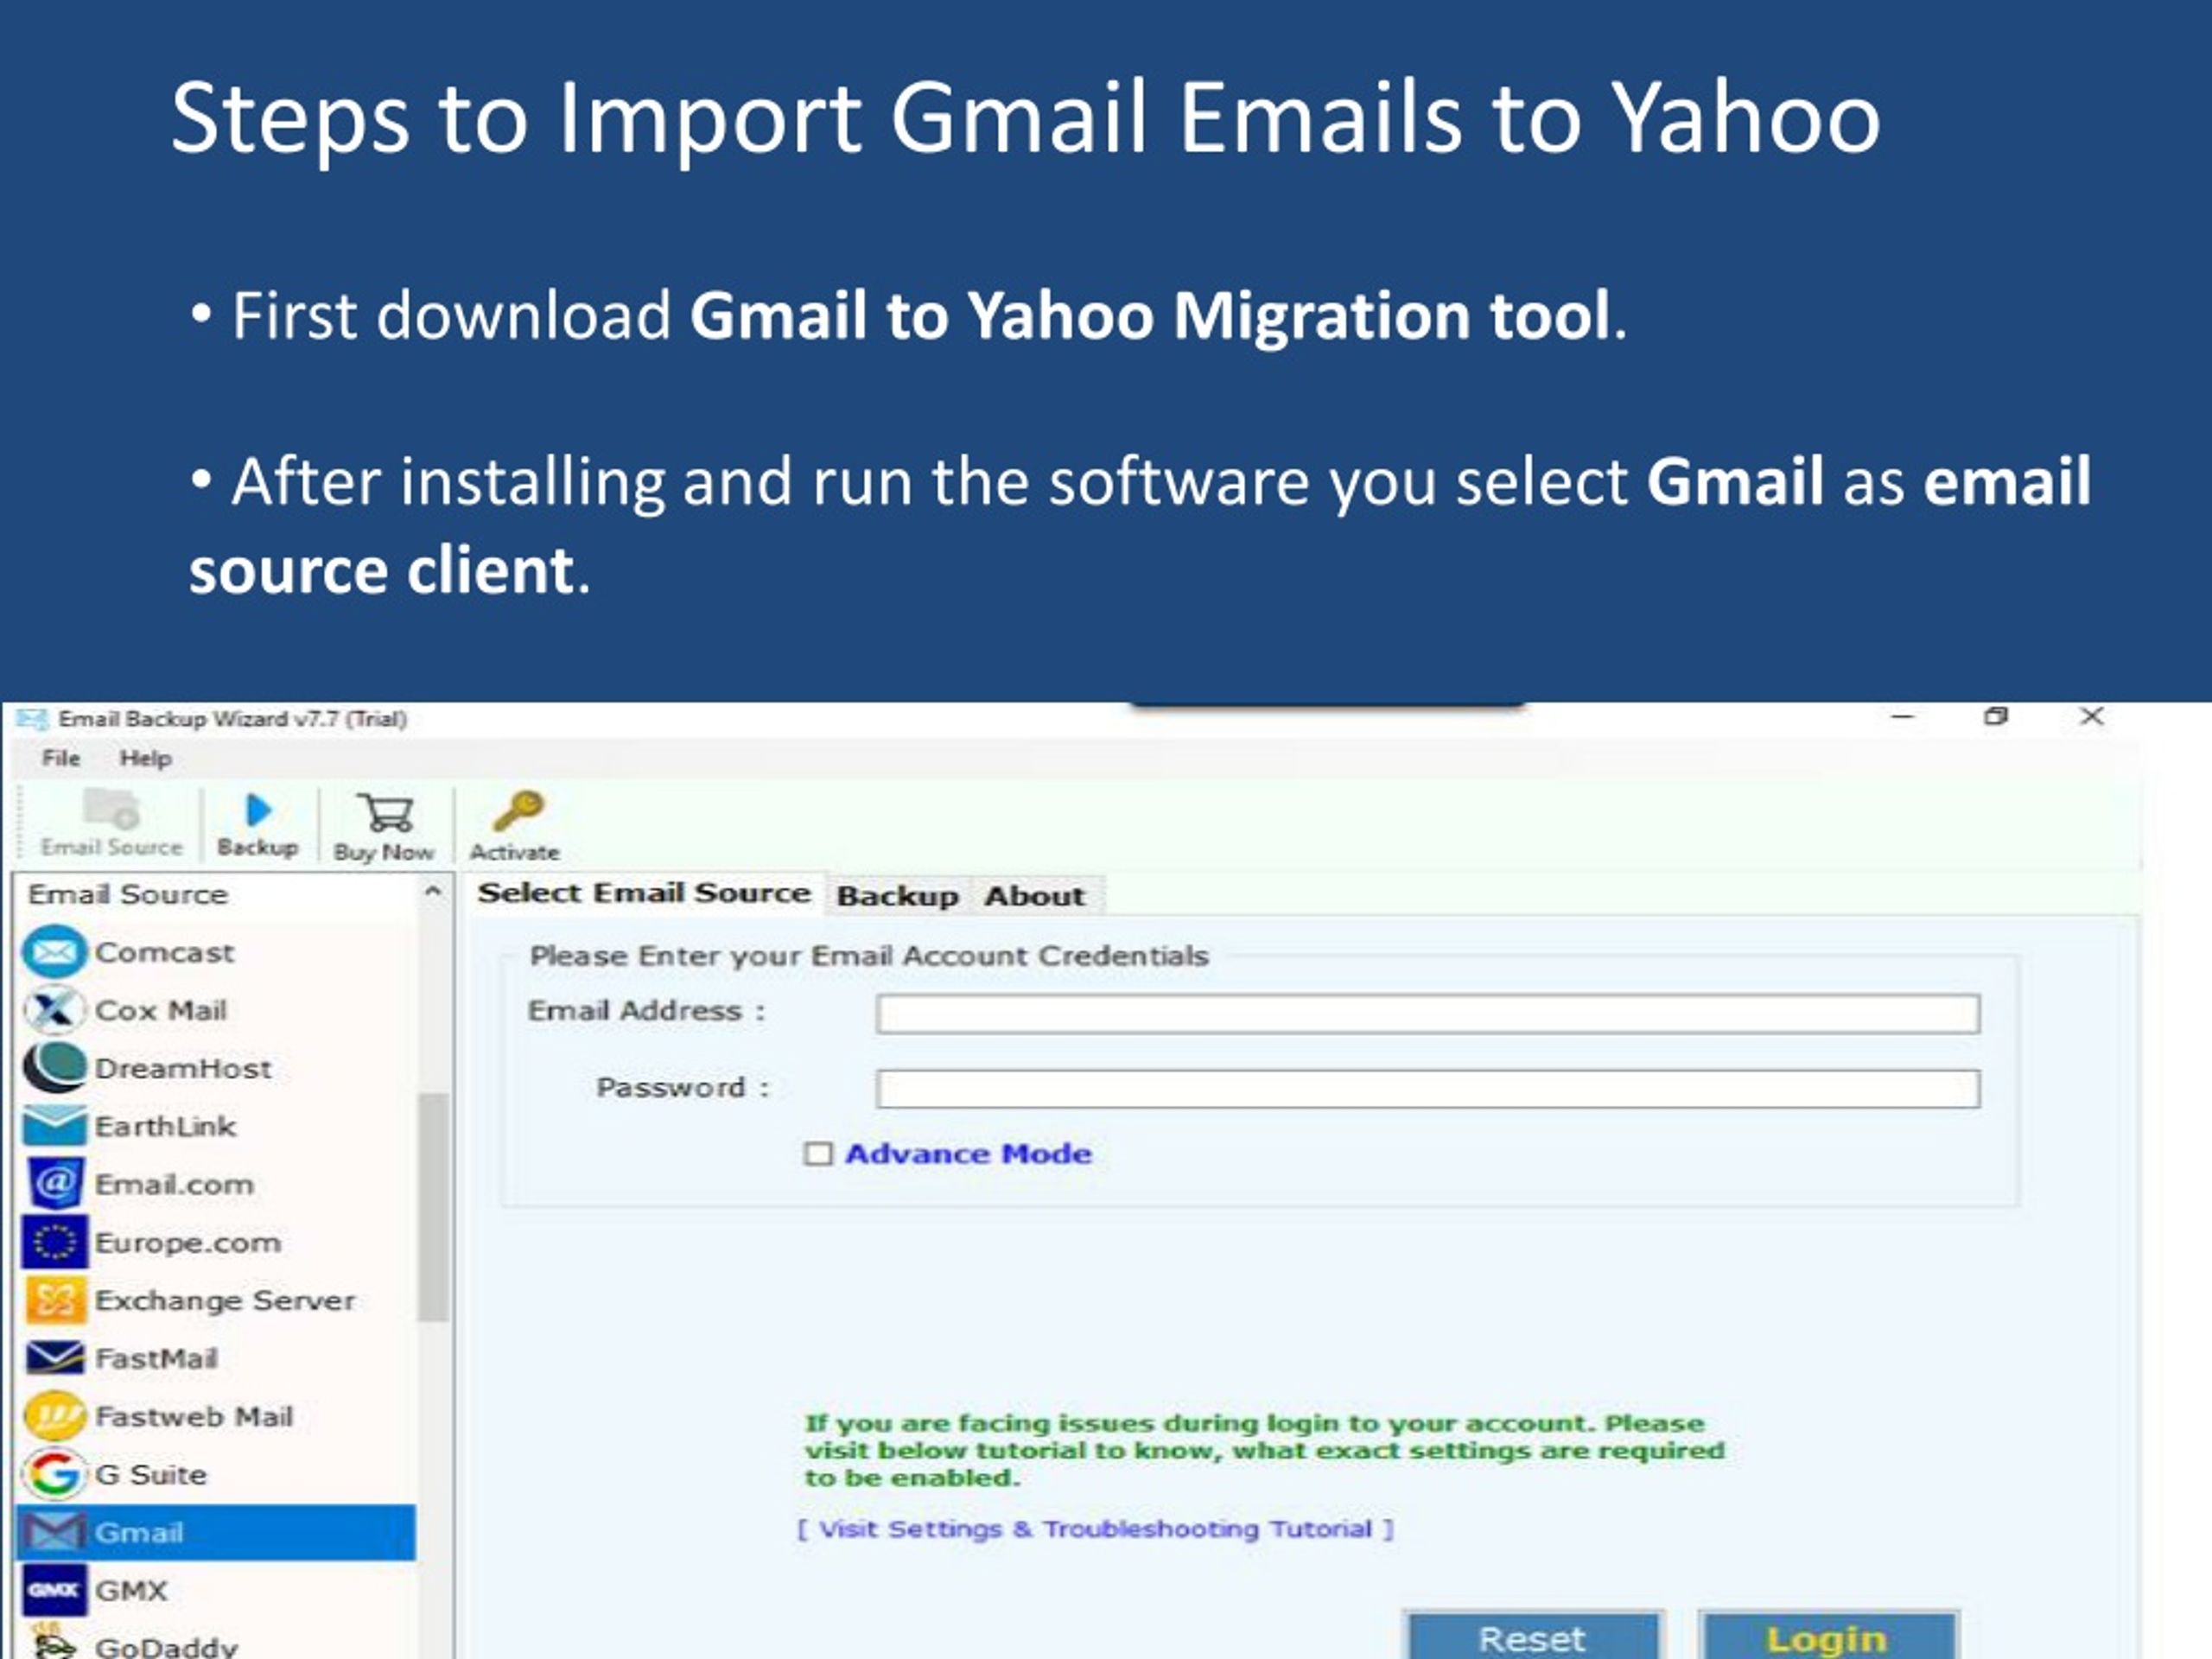Select Comcast text in source list

(x=164, y=952)
